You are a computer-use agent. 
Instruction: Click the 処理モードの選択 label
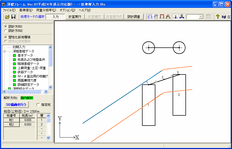(x=32, y=17)
